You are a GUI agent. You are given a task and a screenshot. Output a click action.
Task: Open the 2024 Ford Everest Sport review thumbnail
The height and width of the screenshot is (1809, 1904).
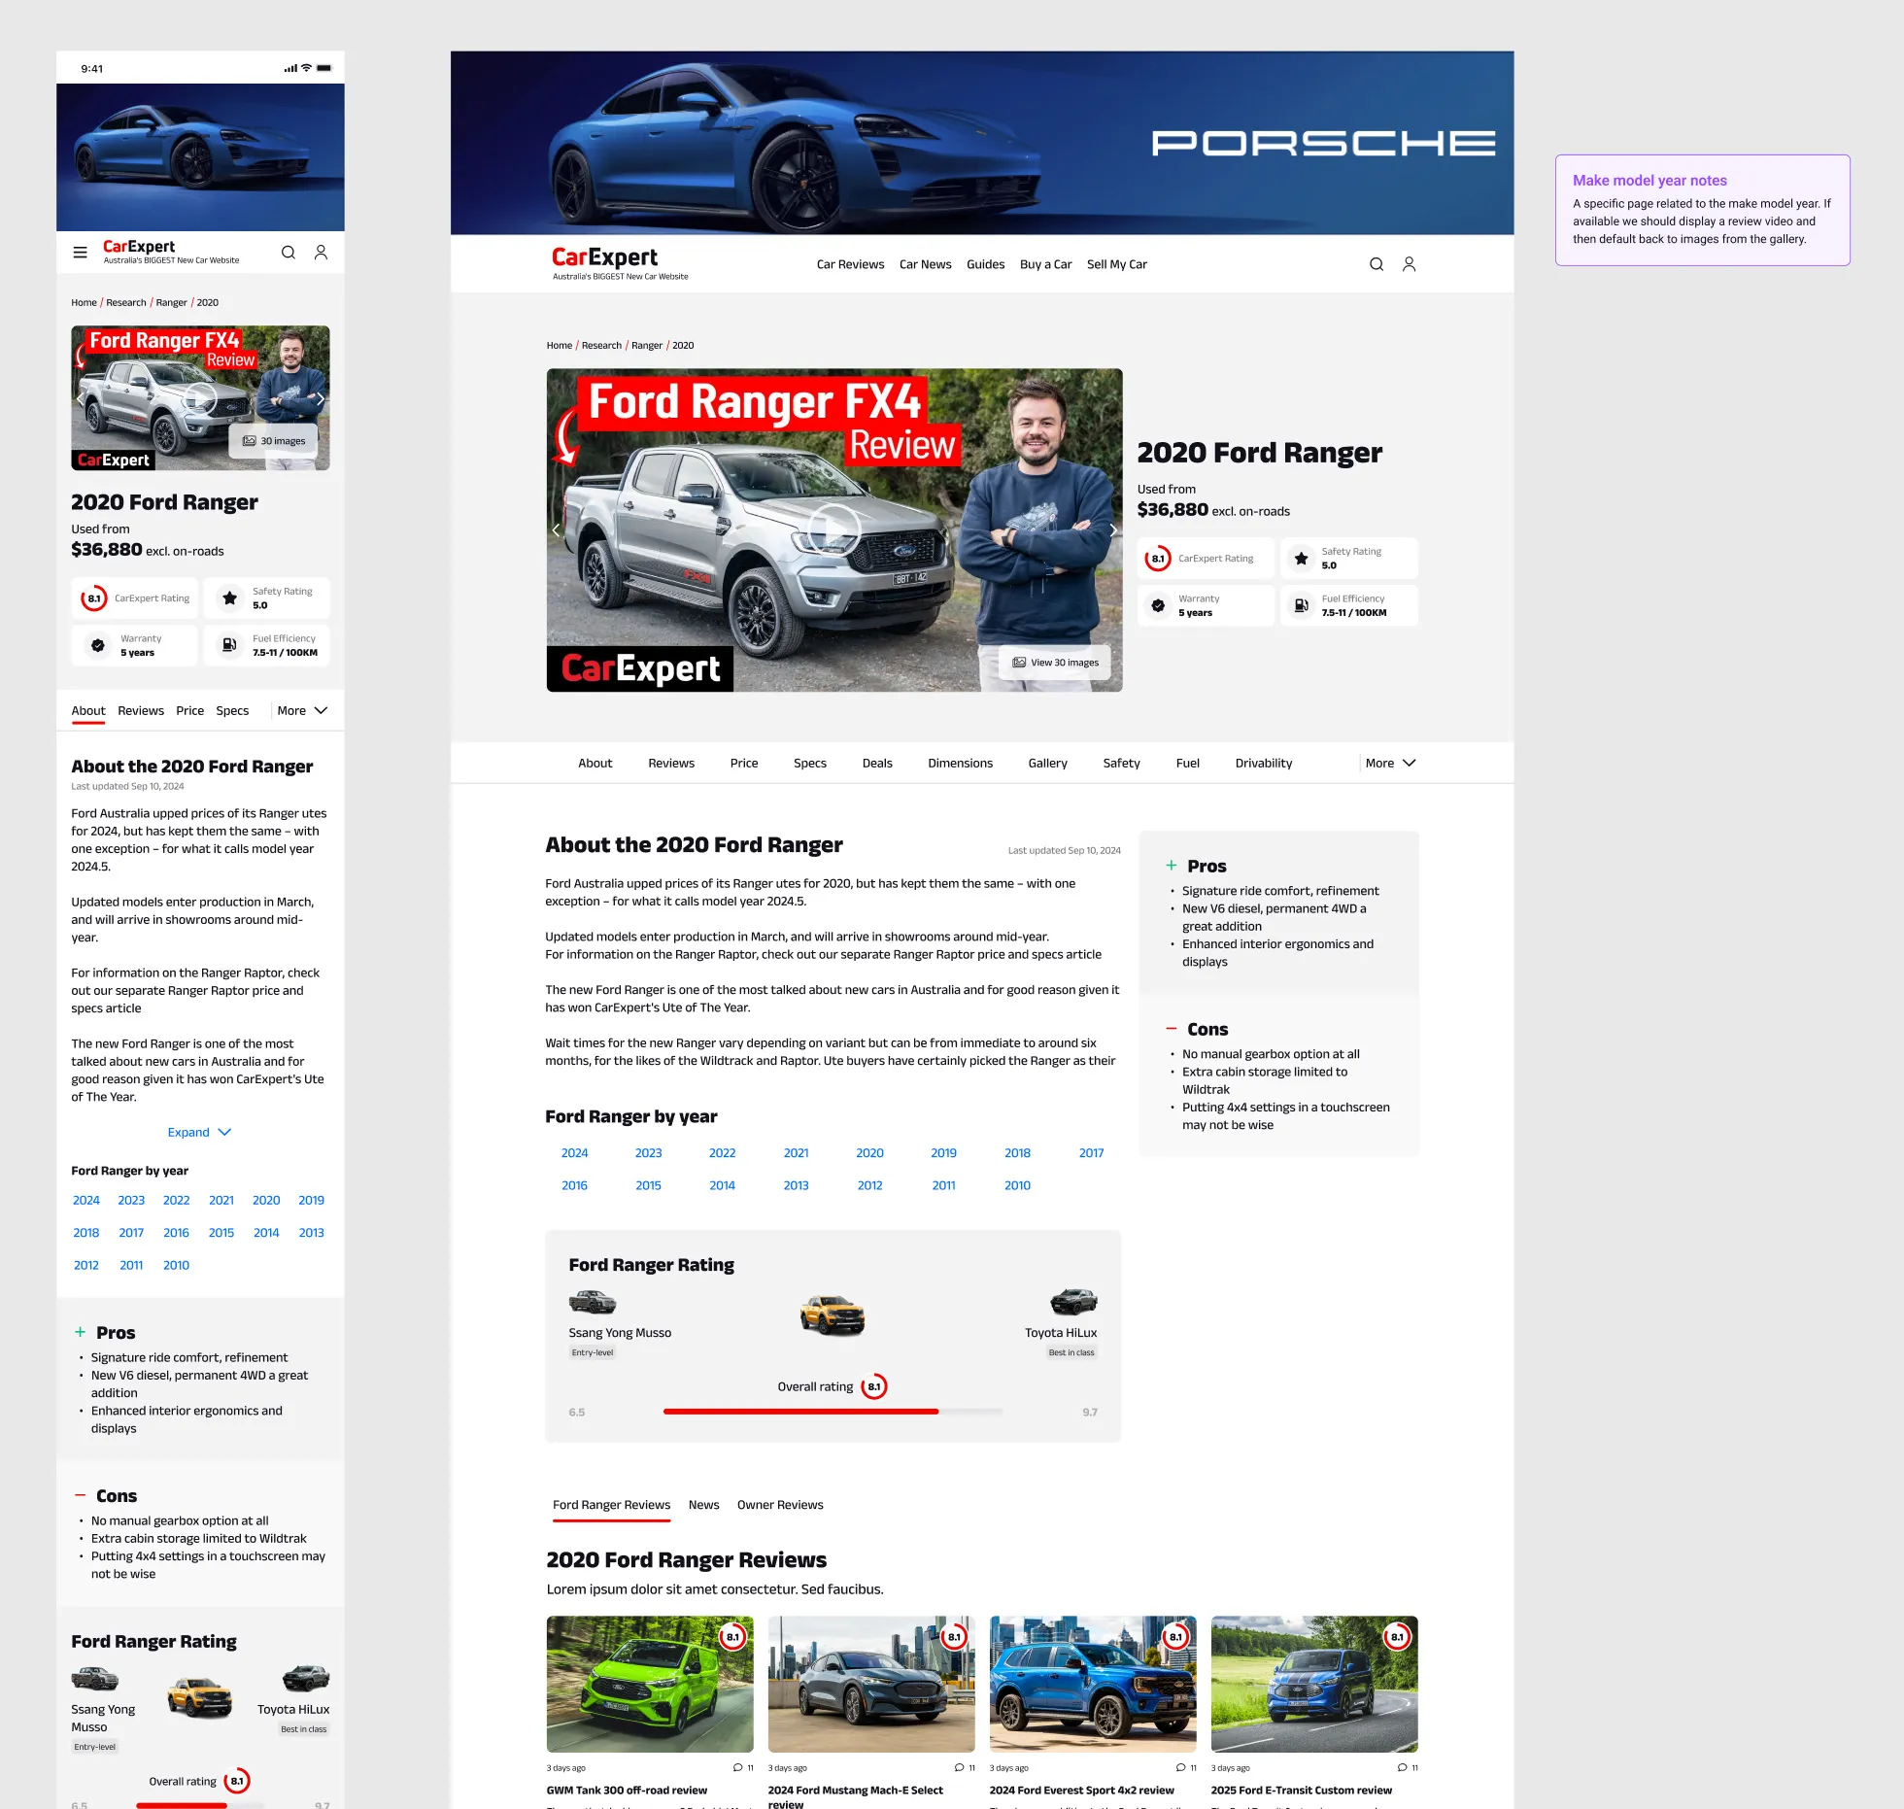1093,1685
